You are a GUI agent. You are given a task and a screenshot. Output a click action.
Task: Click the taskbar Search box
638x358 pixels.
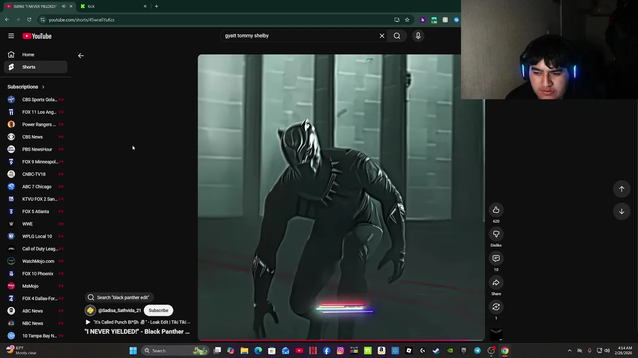174,351
